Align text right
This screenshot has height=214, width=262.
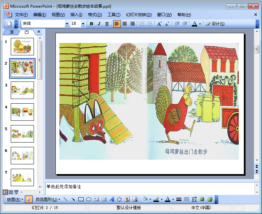click(x=132, y=24)
